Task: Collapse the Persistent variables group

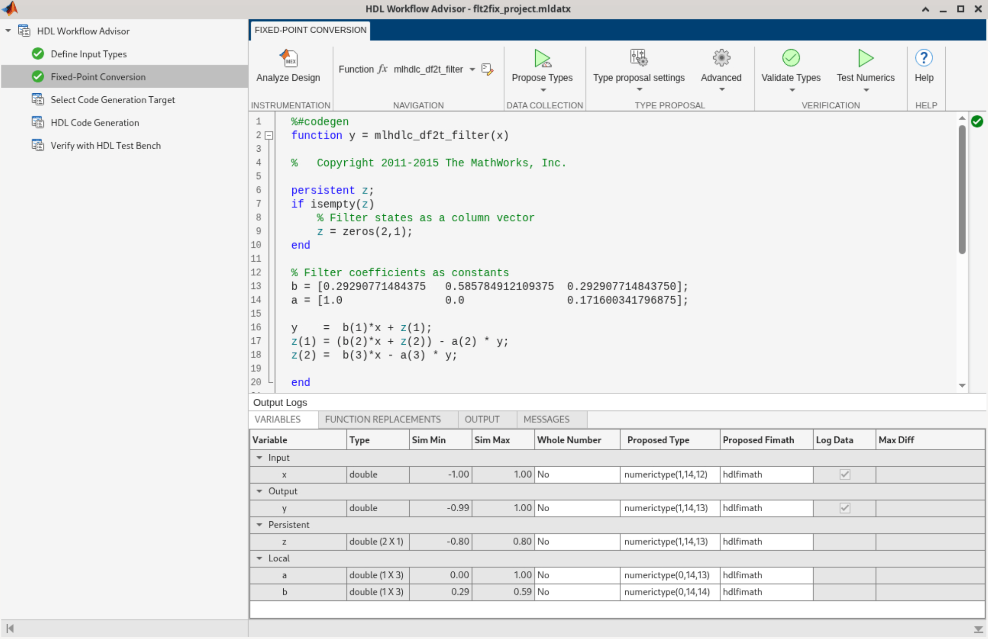Action: click(259, 525)
